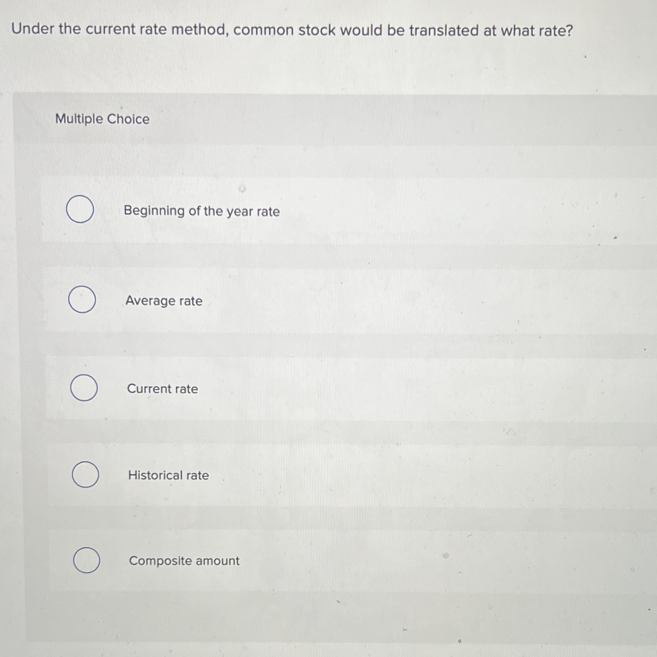Screen dimensions: 657x657
Task: Click the Composite amount answer text
Action: (x=184, y=561)
